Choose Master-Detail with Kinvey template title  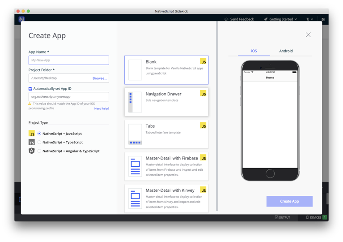pyautogui.click(x=170, y=190)
